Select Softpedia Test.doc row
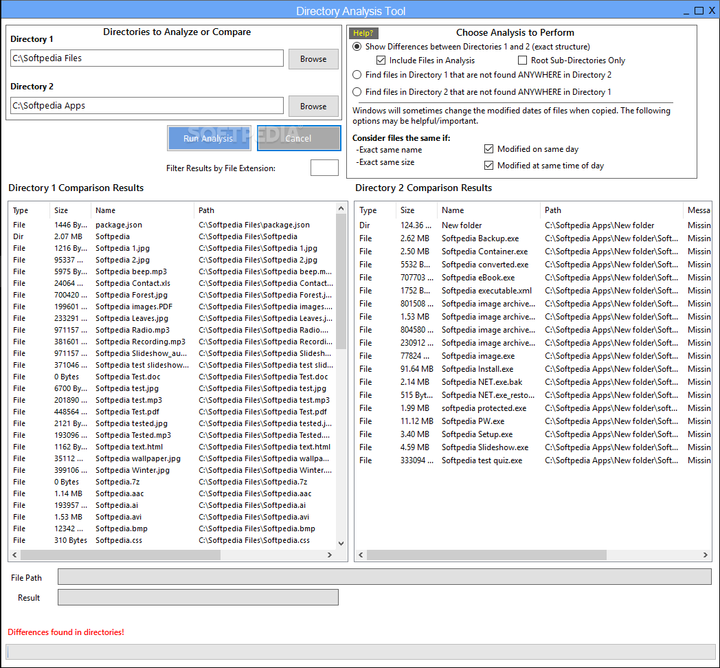This screenshot has width=720, height=668. coord(172,377)
